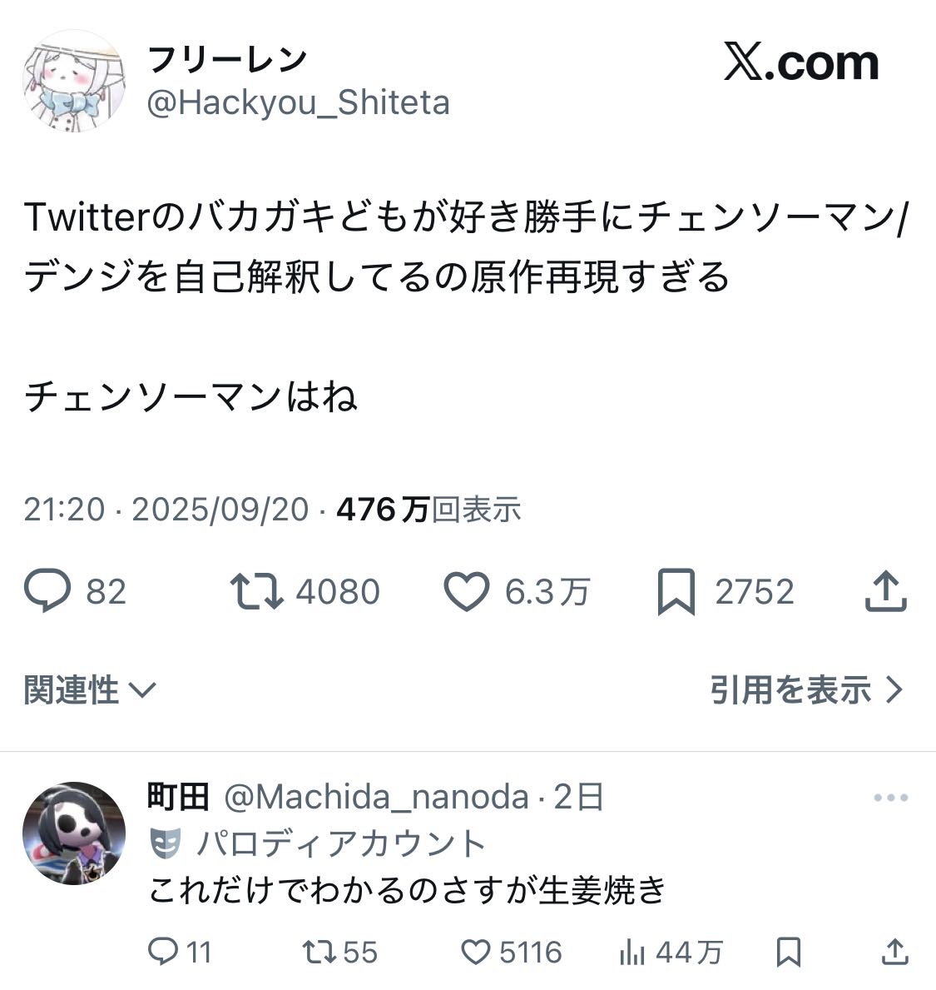View analytics of 町田's reply (44万)
Viewport: 936px width, 990px height.
tap(632, 952)
